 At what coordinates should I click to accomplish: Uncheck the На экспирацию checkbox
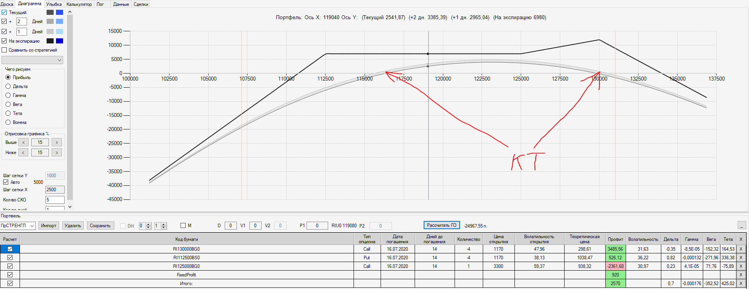tap(4, 41)
